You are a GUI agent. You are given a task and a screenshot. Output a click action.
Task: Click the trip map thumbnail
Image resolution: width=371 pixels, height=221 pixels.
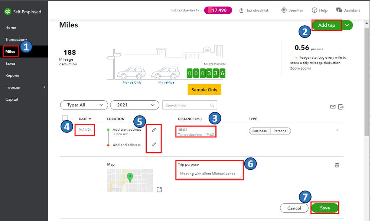coord(130,181)
